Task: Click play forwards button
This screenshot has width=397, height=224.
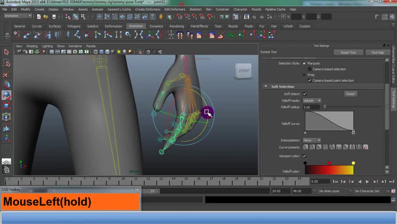Action: 368,182
